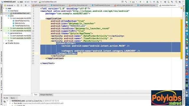
Task: Click Collapse All icon in Project panel
Action: (x=22, y=5)
